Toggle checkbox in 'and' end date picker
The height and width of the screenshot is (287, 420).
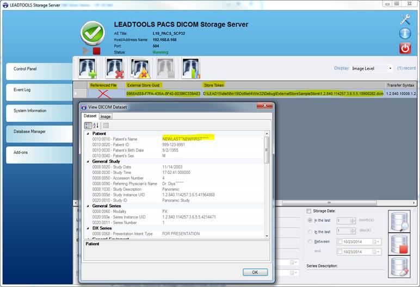pos(340,252)
